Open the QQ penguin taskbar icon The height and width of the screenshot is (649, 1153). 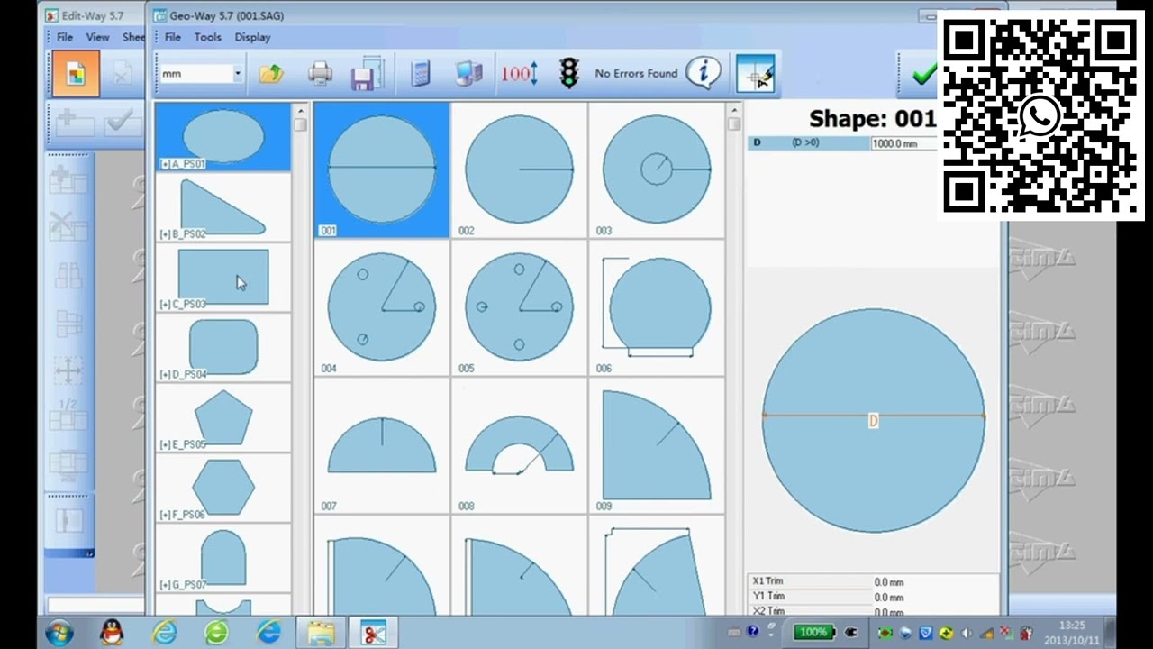tap(112, 632)
